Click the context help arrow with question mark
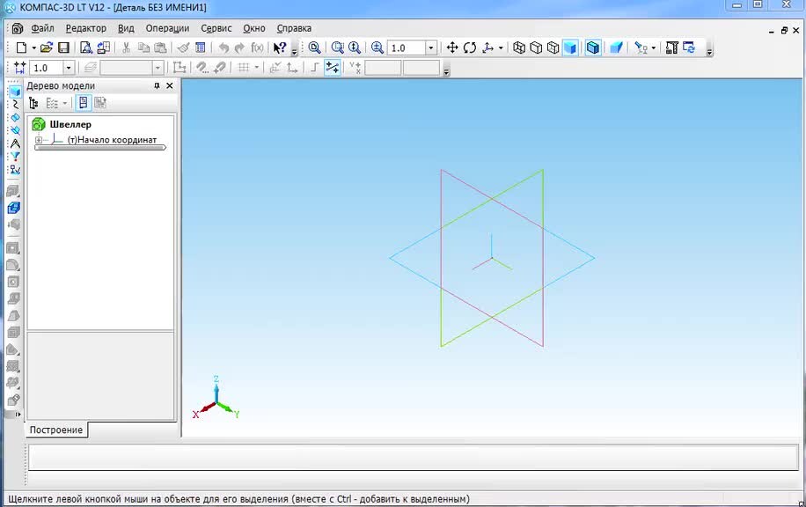806x507 pixels. tap(280, 48)
